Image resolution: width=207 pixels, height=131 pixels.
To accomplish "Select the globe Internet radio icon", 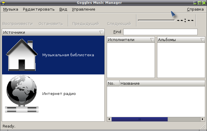I will 22,94.
